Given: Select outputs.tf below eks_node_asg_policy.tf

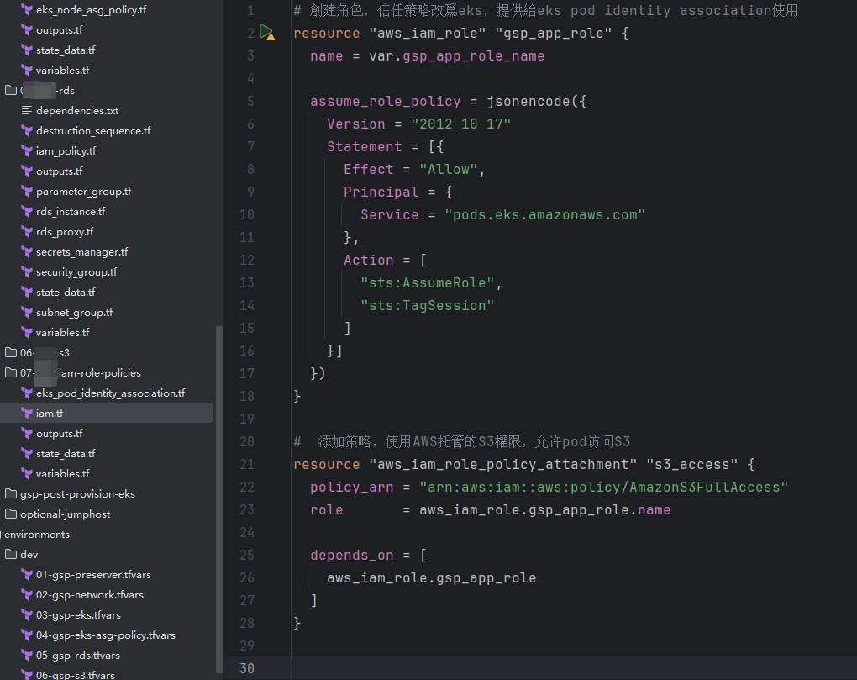Looking at the screenshot, I should tap(59, 30).
